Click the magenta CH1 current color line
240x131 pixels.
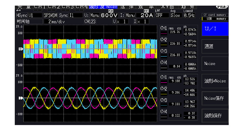(x=164, y=82)
